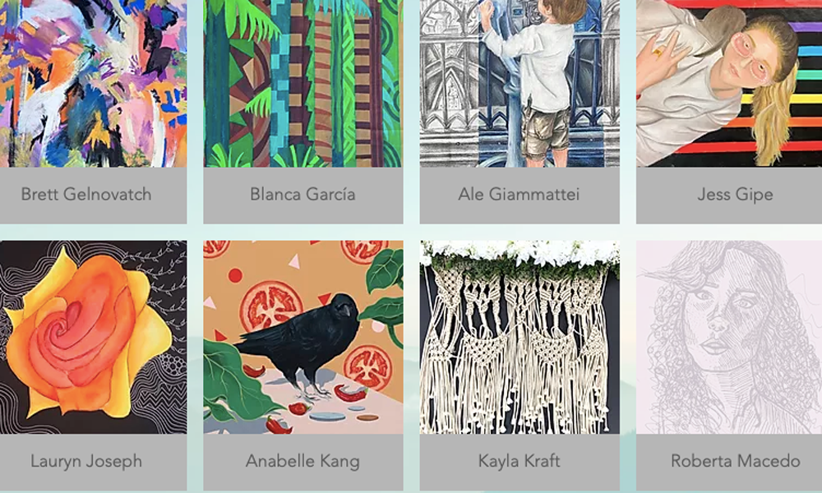Open the Kayla Kraft name link
The width and height of the screenshot is (822, 493).
click(519, 461)
